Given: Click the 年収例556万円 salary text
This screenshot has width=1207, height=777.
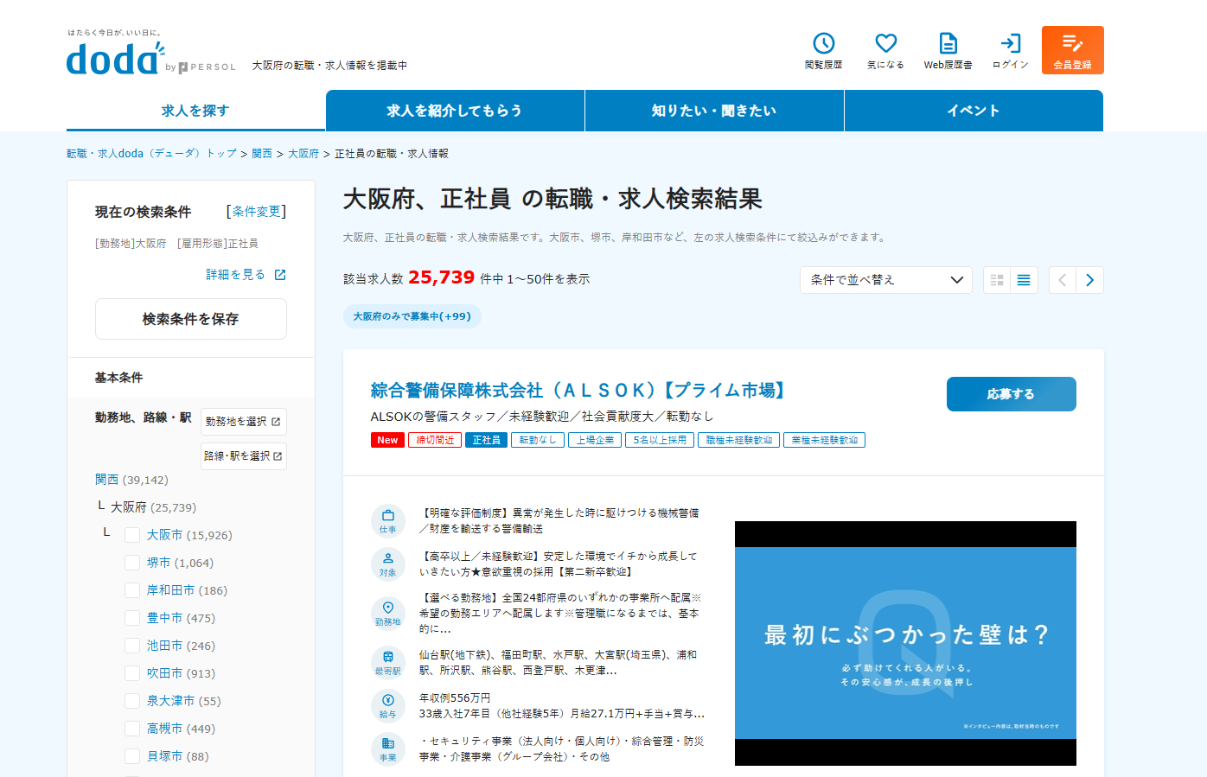Looking at the screenshot, I should tap(455, 698).
